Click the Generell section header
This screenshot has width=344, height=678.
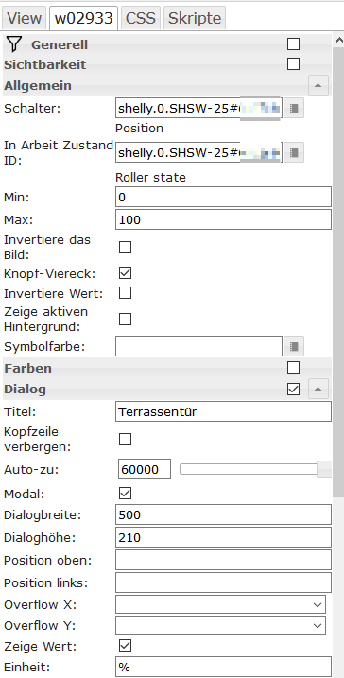click(167, 44)
